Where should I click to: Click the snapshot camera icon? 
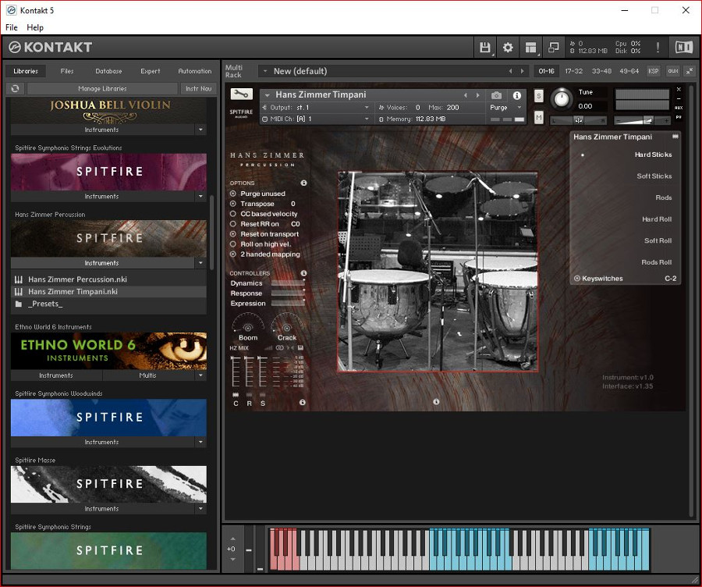coord(496,95)
